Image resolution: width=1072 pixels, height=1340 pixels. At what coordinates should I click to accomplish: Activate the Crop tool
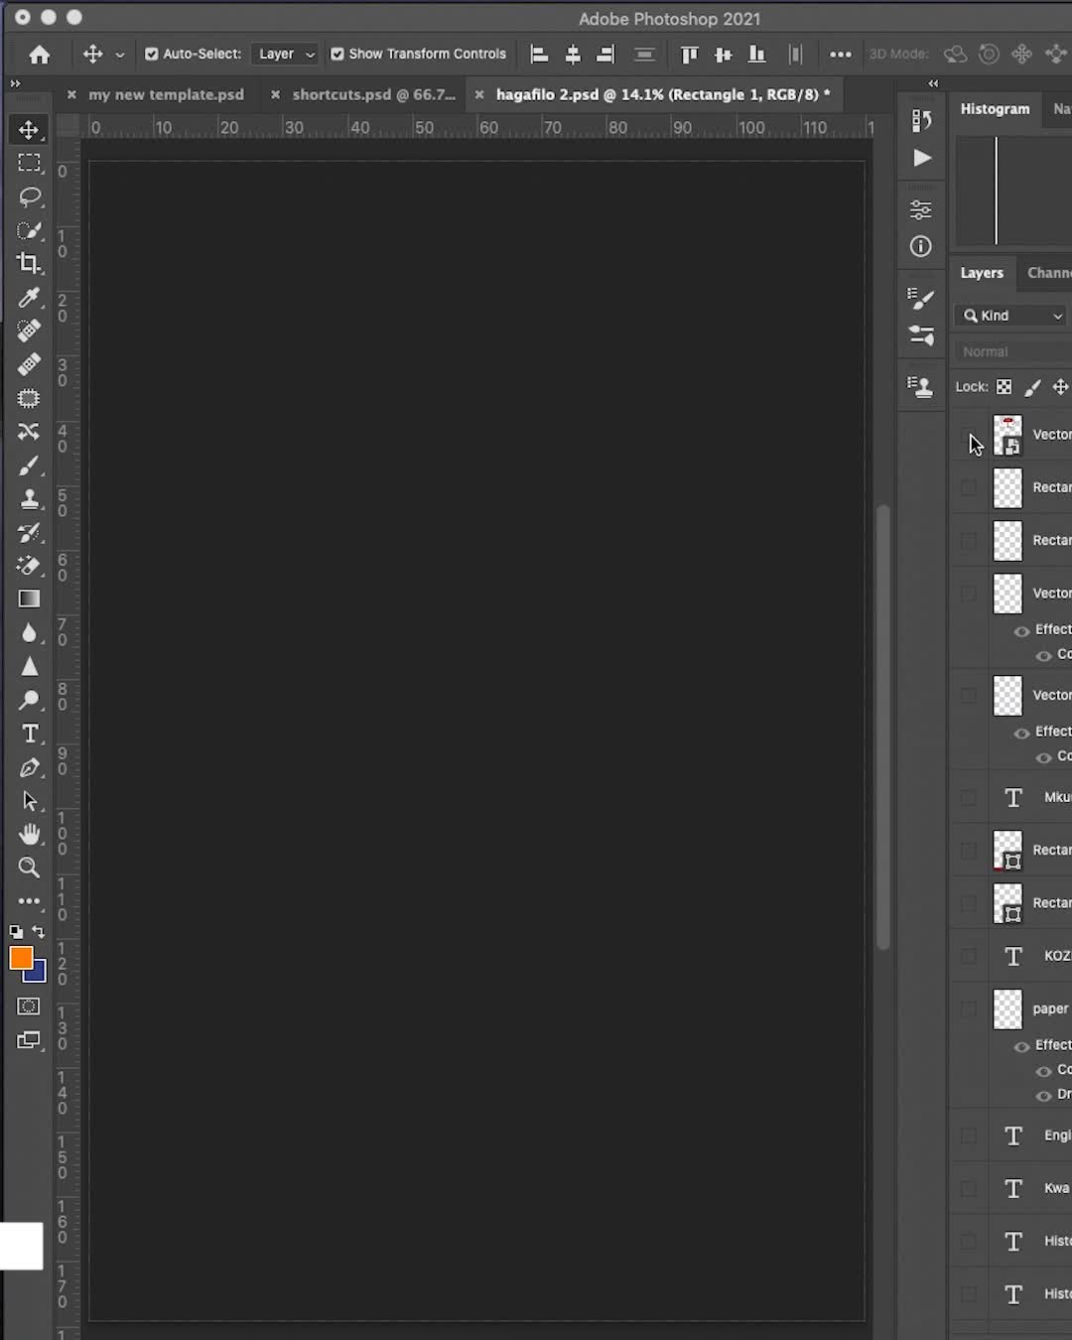point(29,263)
